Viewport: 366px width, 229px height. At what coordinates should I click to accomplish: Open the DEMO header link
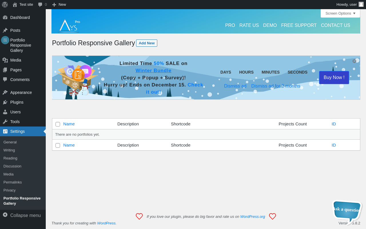coord(270,25)
